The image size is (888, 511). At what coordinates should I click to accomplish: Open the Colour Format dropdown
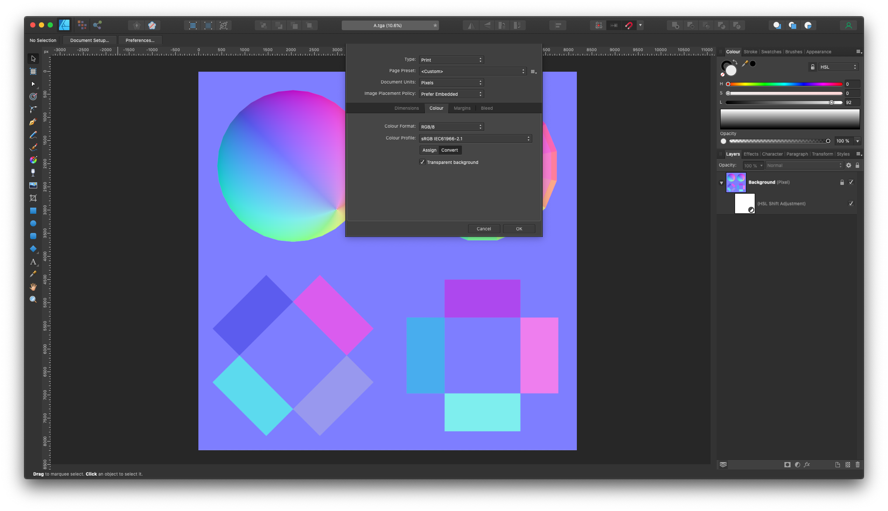(x=451, y=127)
